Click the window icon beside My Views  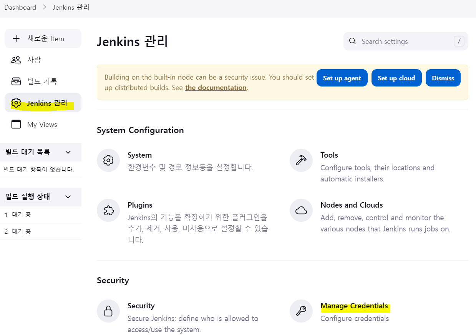point(16,124)
